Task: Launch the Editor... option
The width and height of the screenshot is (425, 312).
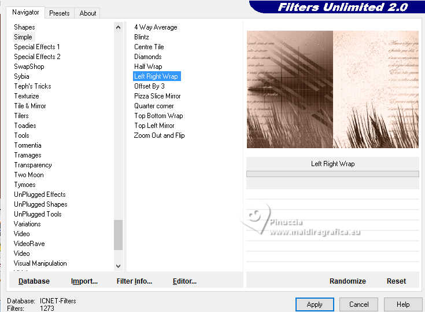Action: (x=184, y=281)
